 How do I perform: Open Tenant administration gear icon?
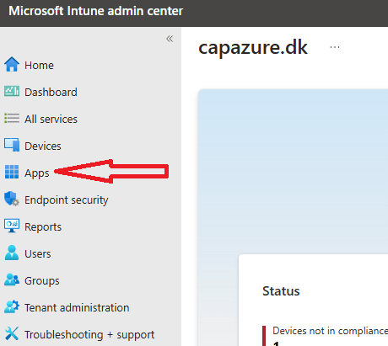click(x=12, y=306)
